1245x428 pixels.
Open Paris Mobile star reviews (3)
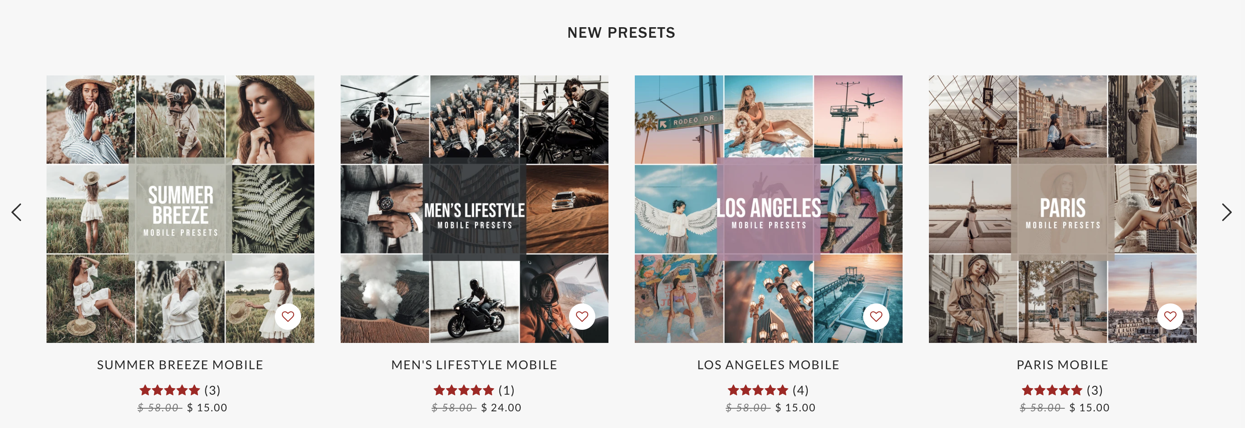1062,390
